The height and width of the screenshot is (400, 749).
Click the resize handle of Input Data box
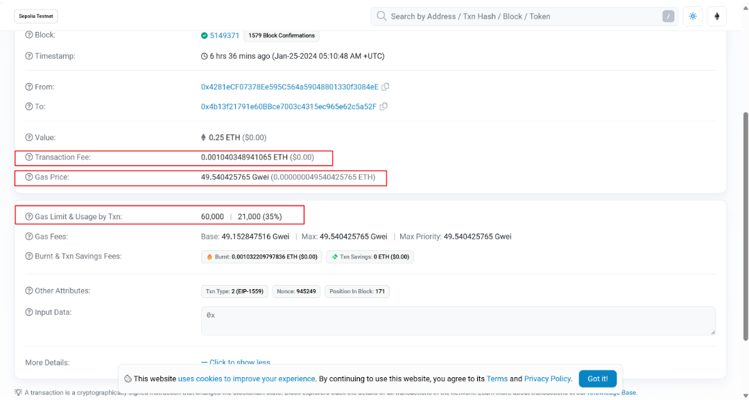pyautogui.click(x=713, y=332)
